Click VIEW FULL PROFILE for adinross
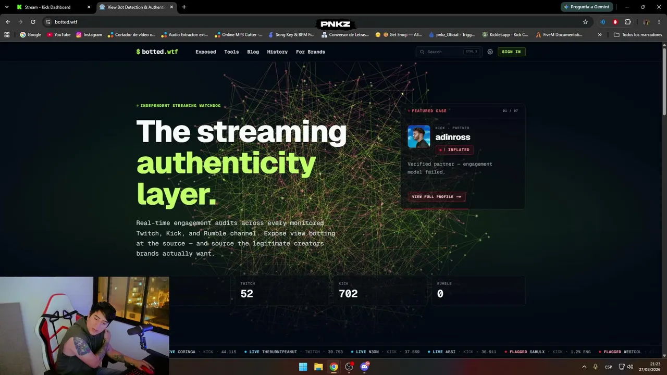The height and width of the screenshot is (375, 667). coord(437,197)
